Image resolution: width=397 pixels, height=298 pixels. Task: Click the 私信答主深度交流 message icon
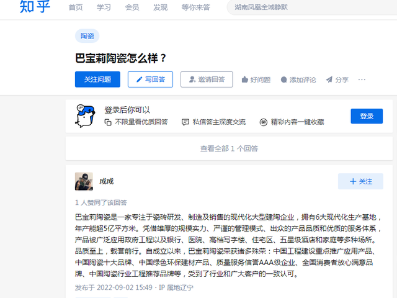click(185, 122)
